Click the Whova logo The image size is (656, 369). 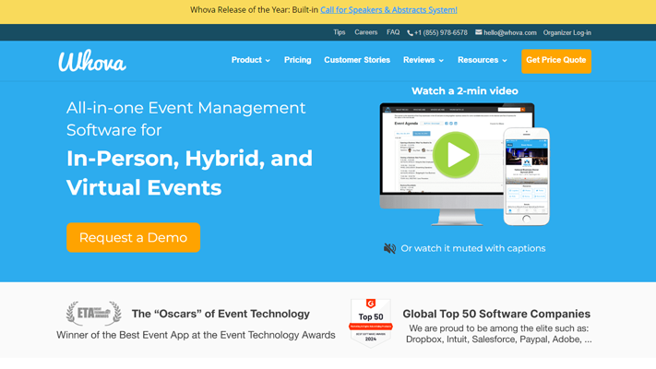pos(92,61)
